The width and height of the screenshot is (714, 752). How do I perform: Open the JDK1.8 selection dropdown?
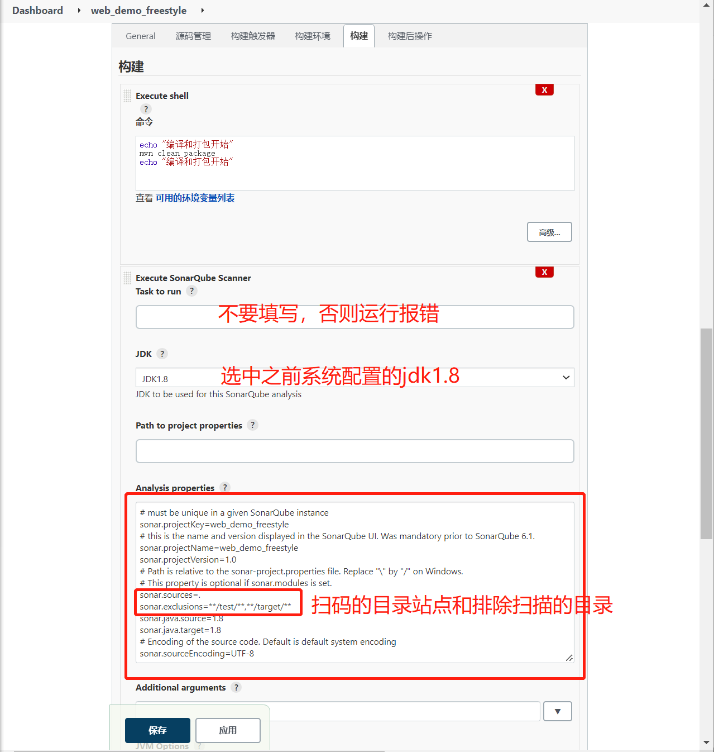point(355,378)
